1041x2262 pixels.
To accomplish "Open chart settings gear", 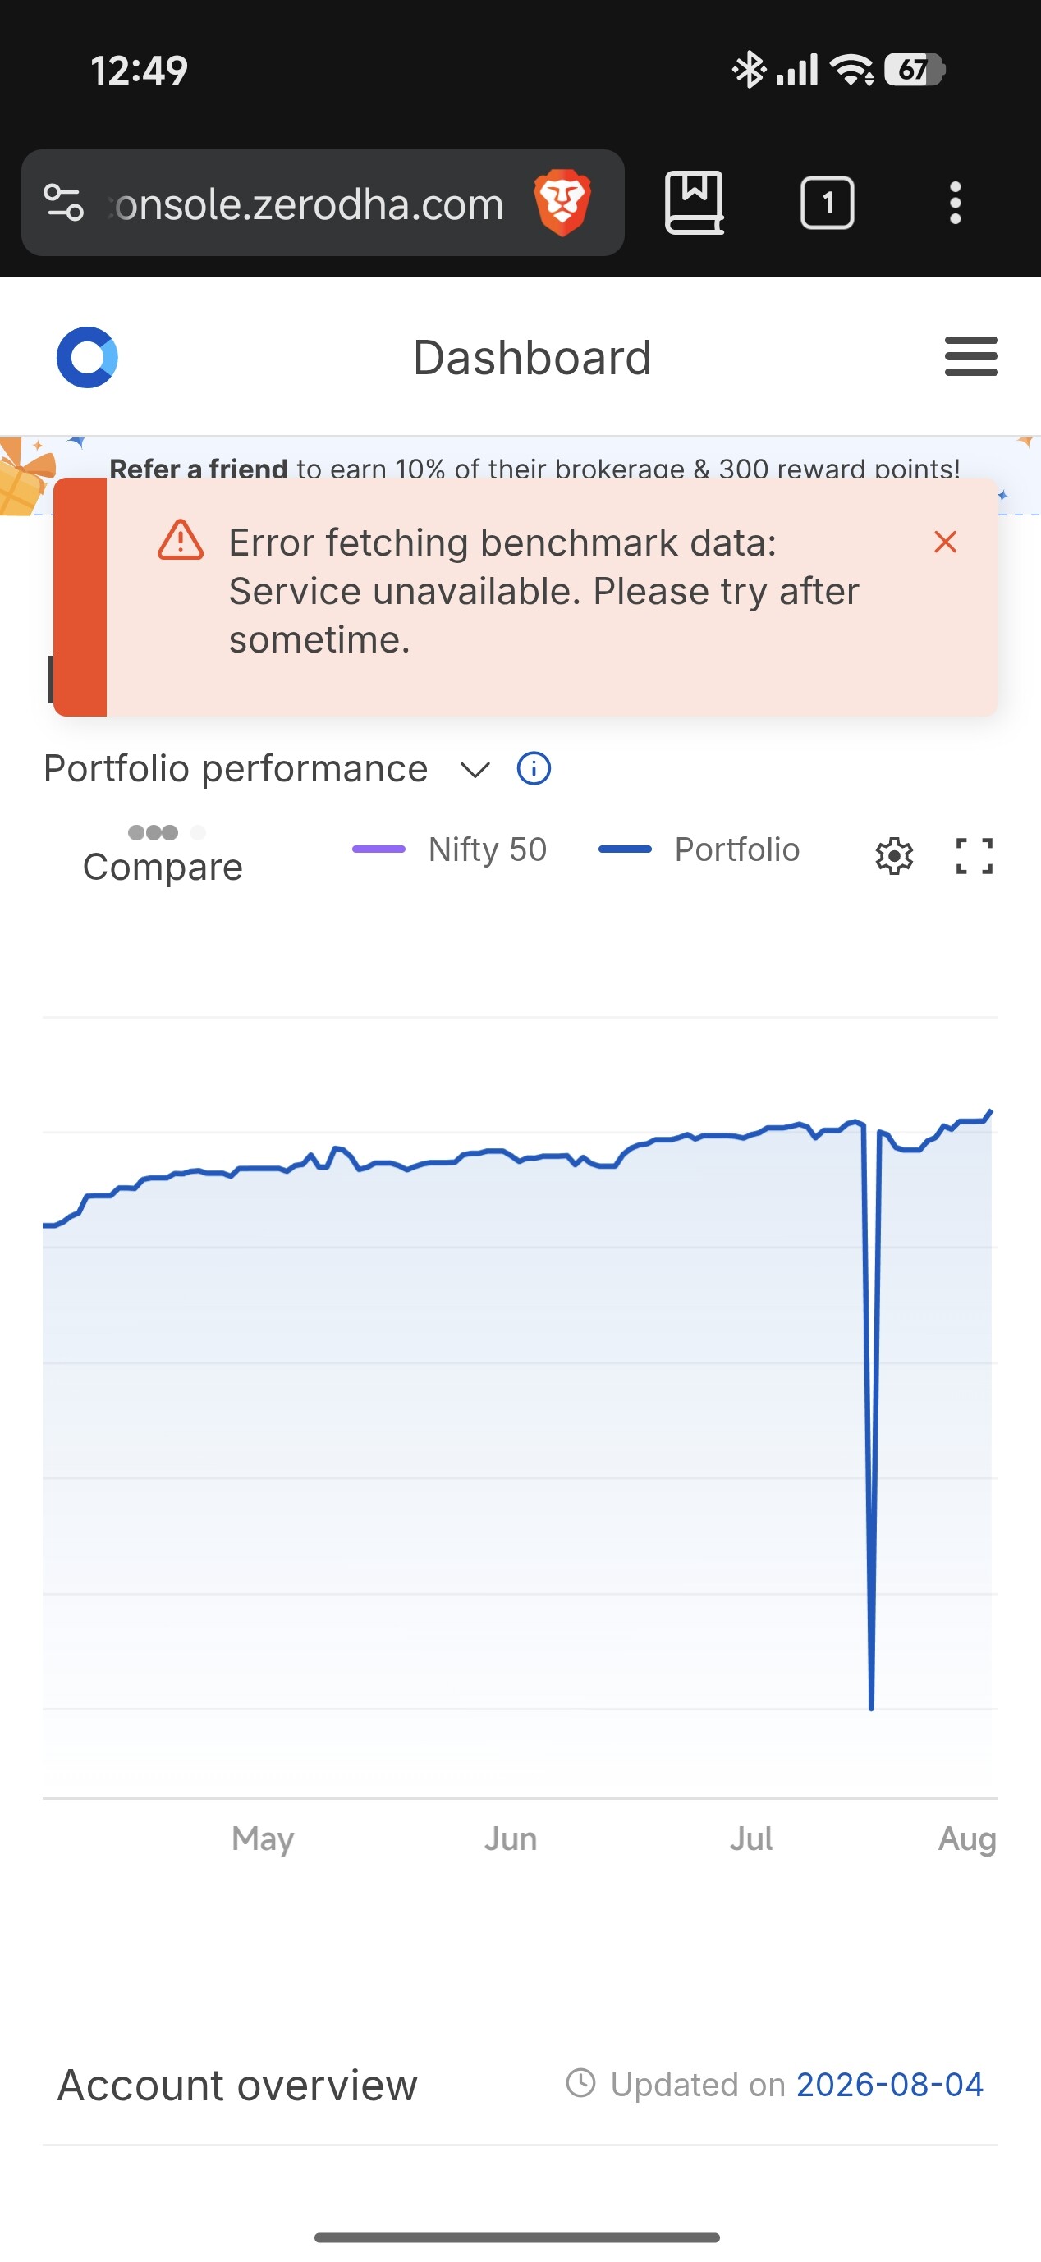I will (x=894, y=855).
